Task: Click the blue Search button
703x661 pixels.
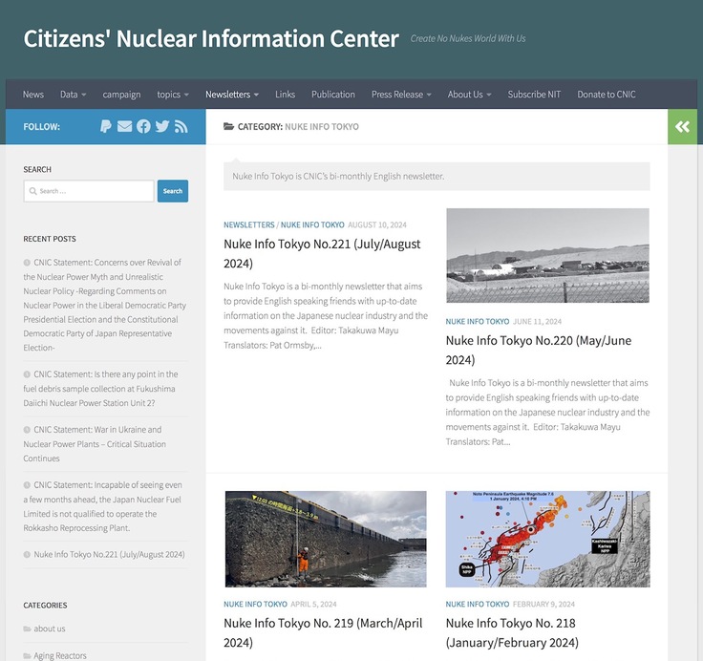Action: [173, 191]
